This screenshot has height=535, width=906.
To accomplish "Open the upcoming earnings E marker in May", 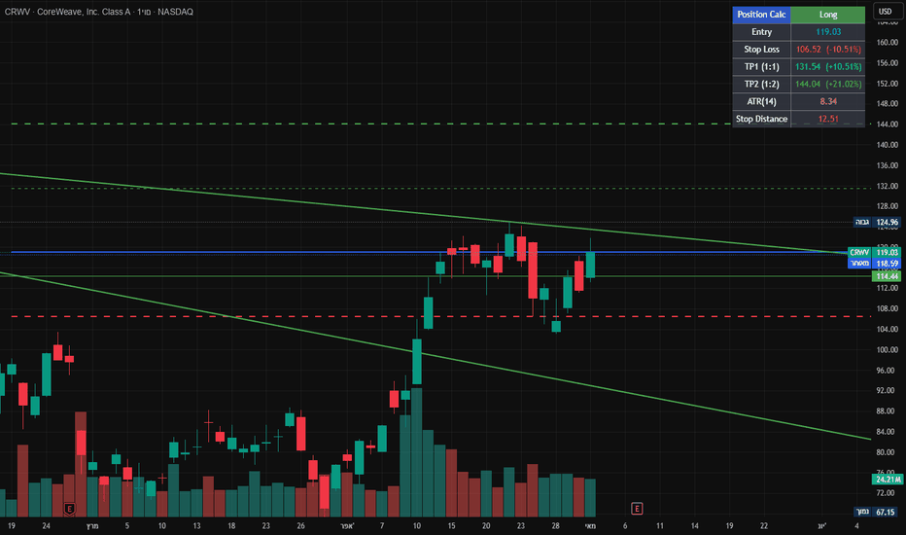I will (637, 509).
